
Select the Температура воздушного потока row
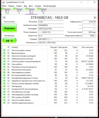[x=48, y=78]
